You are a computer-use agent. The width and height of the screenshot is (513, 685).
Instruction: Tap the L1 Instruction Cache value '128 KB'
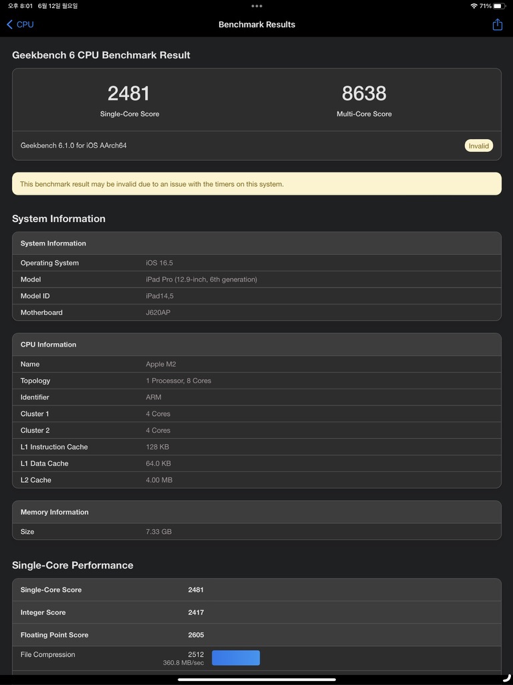157,447
